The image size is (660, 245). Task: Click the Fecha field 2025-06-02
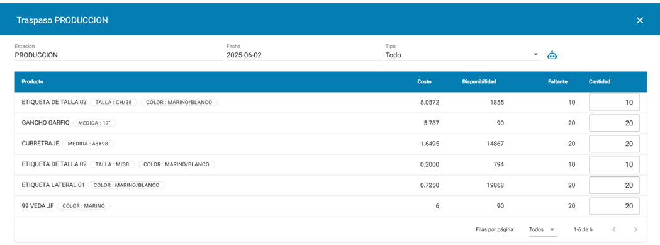tap(304, 55)
